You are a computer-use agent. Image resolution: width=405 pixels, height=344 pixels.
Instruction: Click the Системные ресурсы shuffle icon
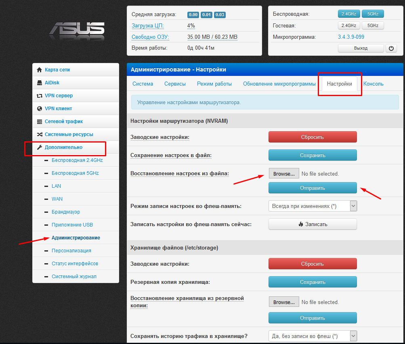pyautogui.click(x=40, y=134)
